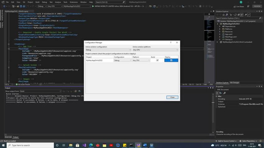The width and height of the screenshot is (264, 148).
Task: Click the Solution Explorer Home icon
Action: 223,15
